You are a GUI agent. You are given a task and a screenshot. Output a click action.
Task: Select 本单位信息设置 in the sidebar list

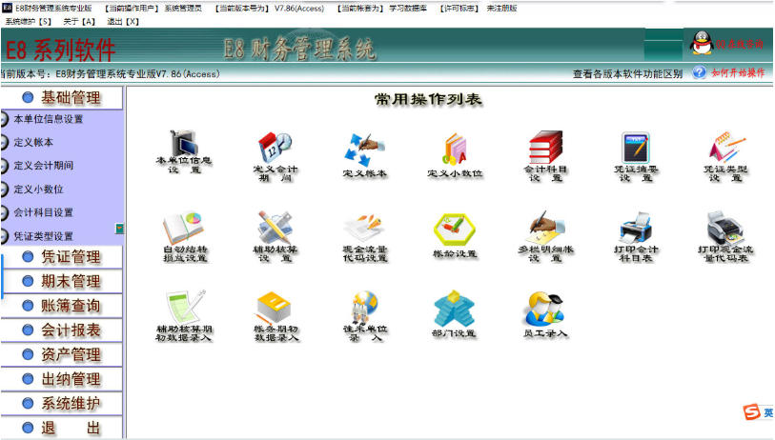coord(49,119)
